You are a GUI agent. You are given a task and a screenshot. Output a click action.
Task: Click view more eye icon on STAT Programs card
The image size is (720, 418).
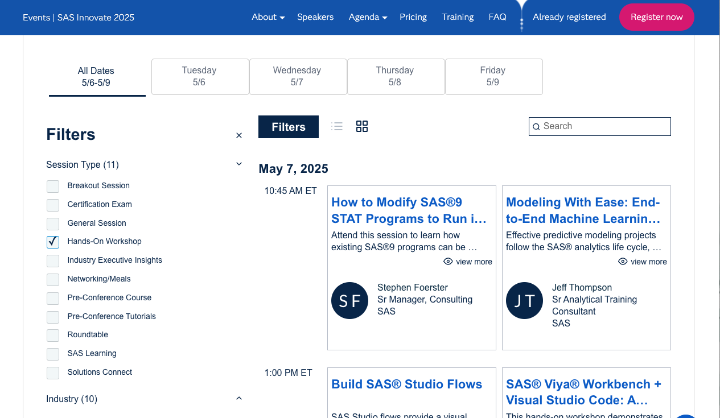point(448,262)
